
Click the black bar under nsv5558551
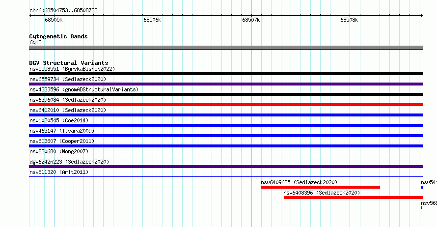pos(226,74)
